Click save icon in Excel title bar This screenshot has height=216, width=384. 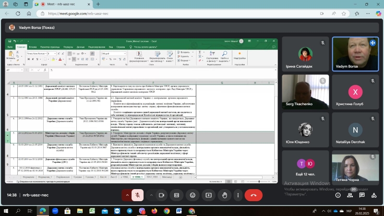[10, 41]
